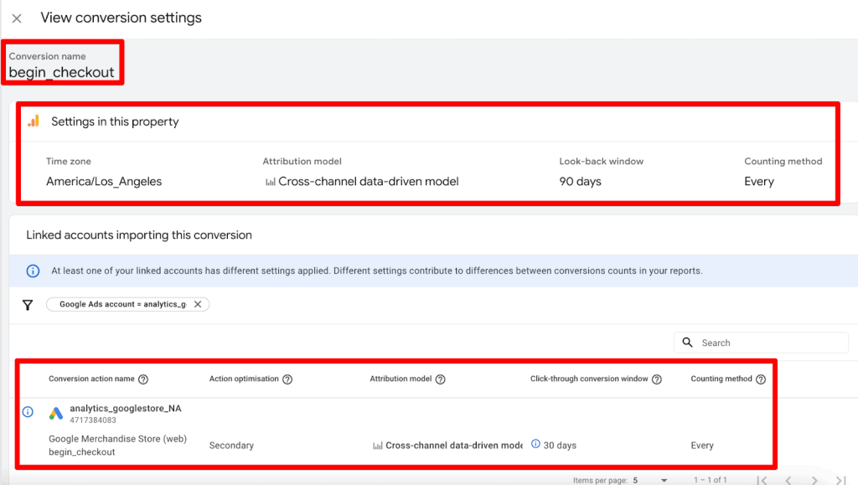Click the help icon beside Click-through conversion window
The height and width of the screenshot is (485, 858).
656,379
